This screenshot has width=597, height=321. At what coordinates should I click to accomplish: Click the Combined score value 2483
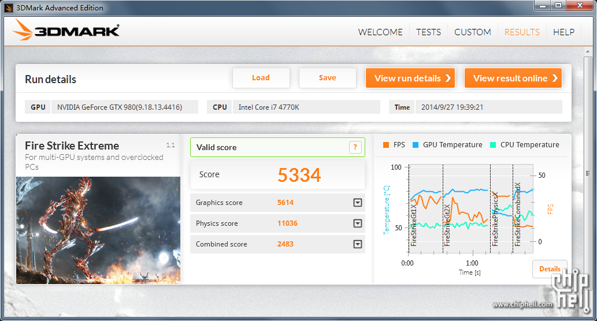pyautogui.click(x=285, y=244)
